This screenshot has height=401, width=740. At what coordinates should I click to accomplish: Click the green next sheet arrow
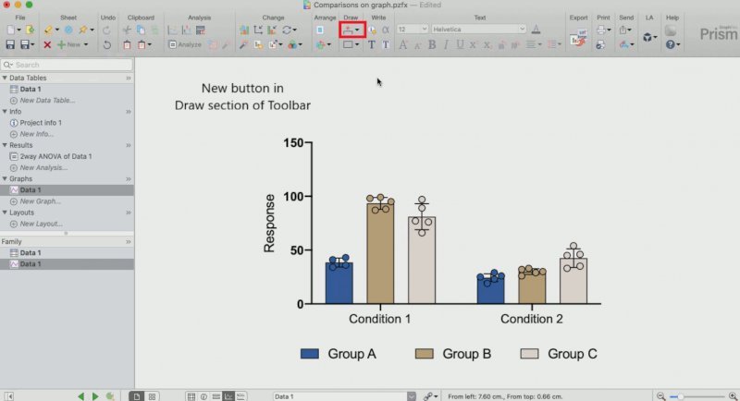click(95, 395)
